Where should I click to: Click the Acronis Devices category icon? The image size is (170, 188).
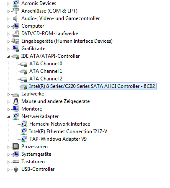pyautogui.click(x=16, y=3)
